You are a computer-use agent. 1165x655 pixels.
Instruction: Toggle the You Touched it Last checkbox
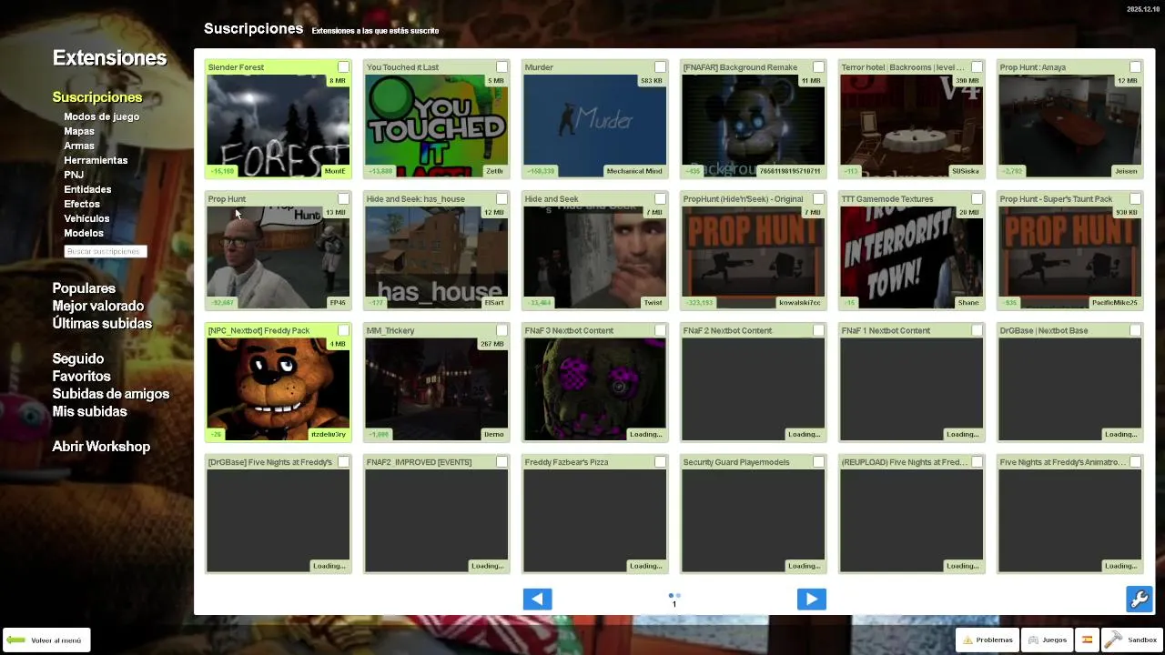click(501, 67)
